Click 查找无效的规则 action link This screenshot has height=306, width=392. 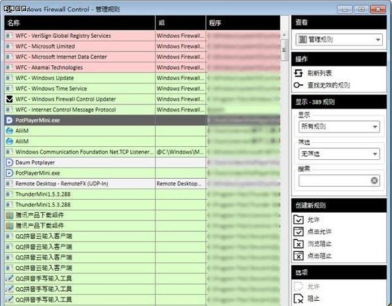[329, 85]
